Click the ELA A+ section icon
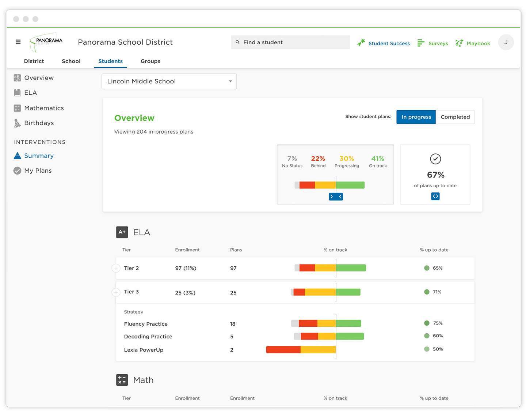Image resolution: width=526 pixels, height=416 pixels. pos(122,232)
